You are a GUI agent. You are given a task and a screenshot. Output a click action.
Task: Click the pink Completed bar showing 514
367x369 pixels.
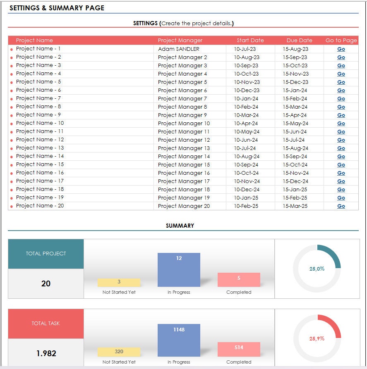click(239, 349)
